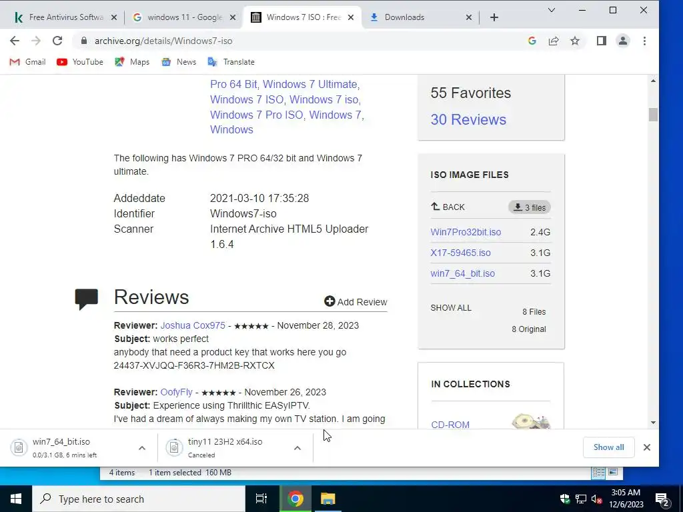This screenshot has height=512, width=683.
Task: Click the page scroll down arrow
Action: (x=653, y=422)
